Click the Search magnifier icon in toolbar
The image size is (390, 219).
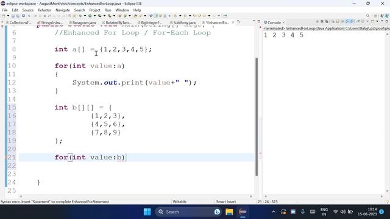point(367,16)
